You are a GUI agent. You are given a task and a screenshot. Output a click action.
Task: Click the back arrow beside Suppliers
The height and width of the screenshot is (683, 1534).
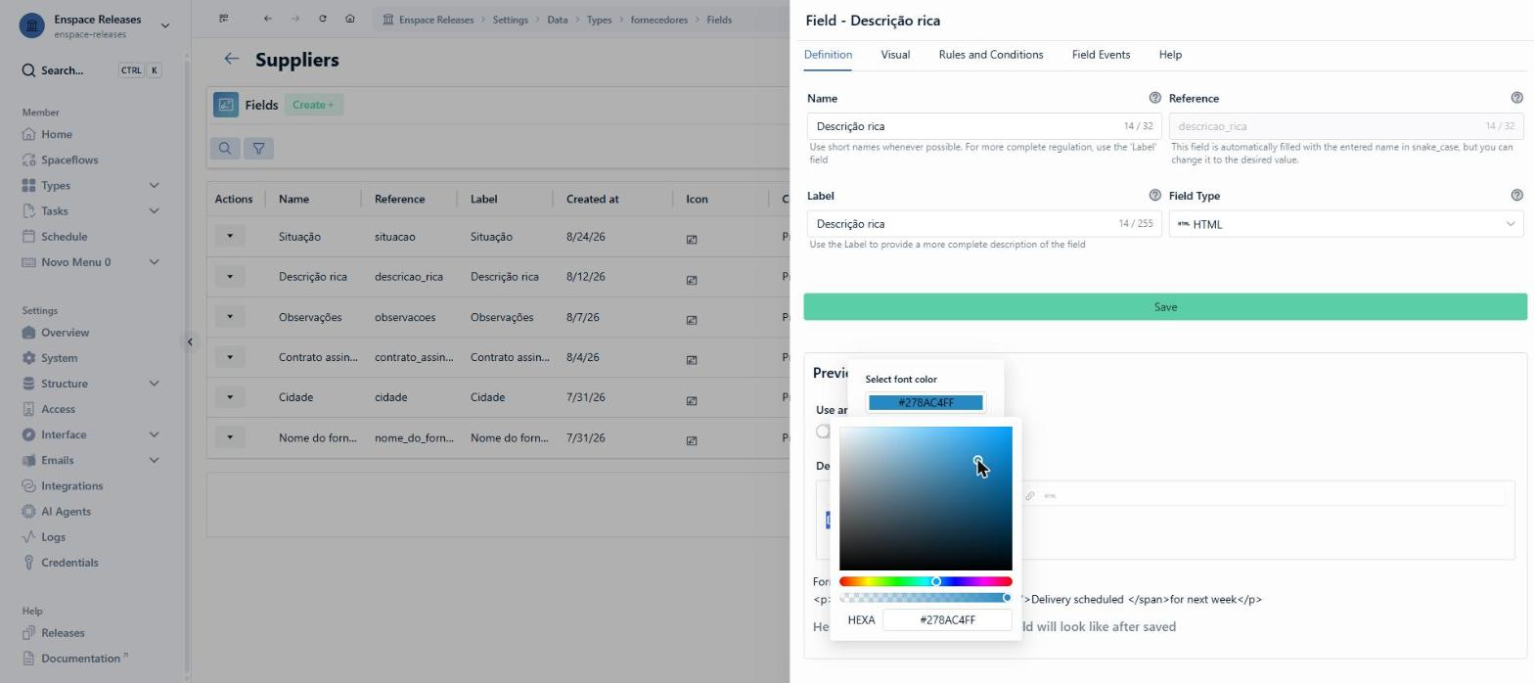click(x=232, y=60)
